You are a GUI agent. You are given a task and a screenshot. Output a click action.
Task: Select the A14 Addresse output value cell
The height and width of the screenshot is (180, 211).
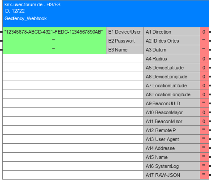204,148
